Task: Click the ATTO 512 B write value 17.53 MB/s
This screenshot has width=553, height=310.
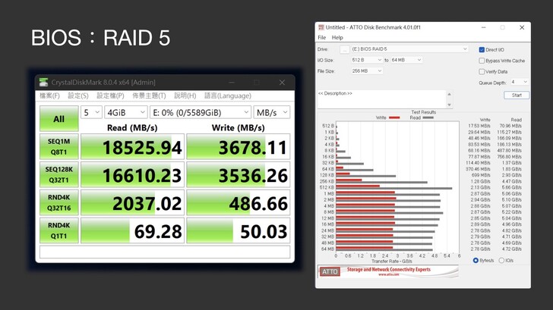Action: (479, 126)
